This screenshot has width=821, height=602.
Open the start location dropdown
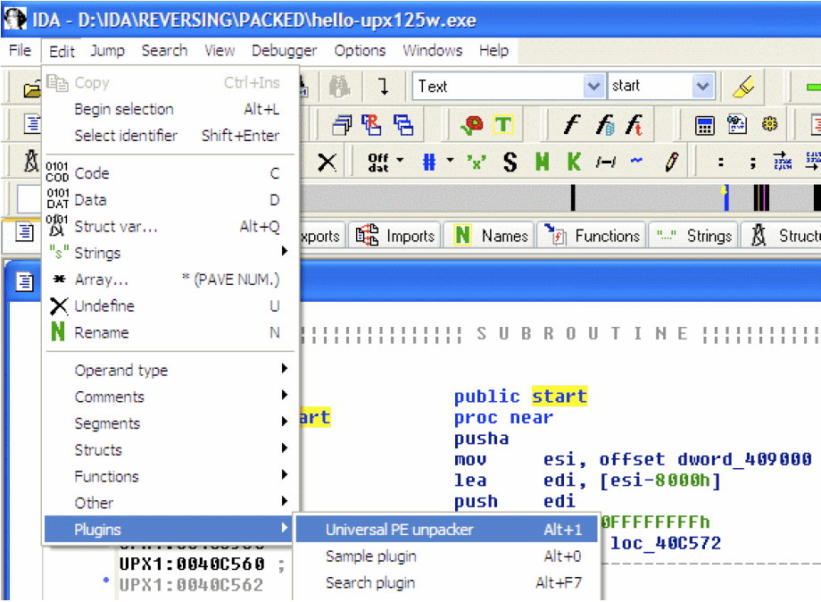point(702,86)
